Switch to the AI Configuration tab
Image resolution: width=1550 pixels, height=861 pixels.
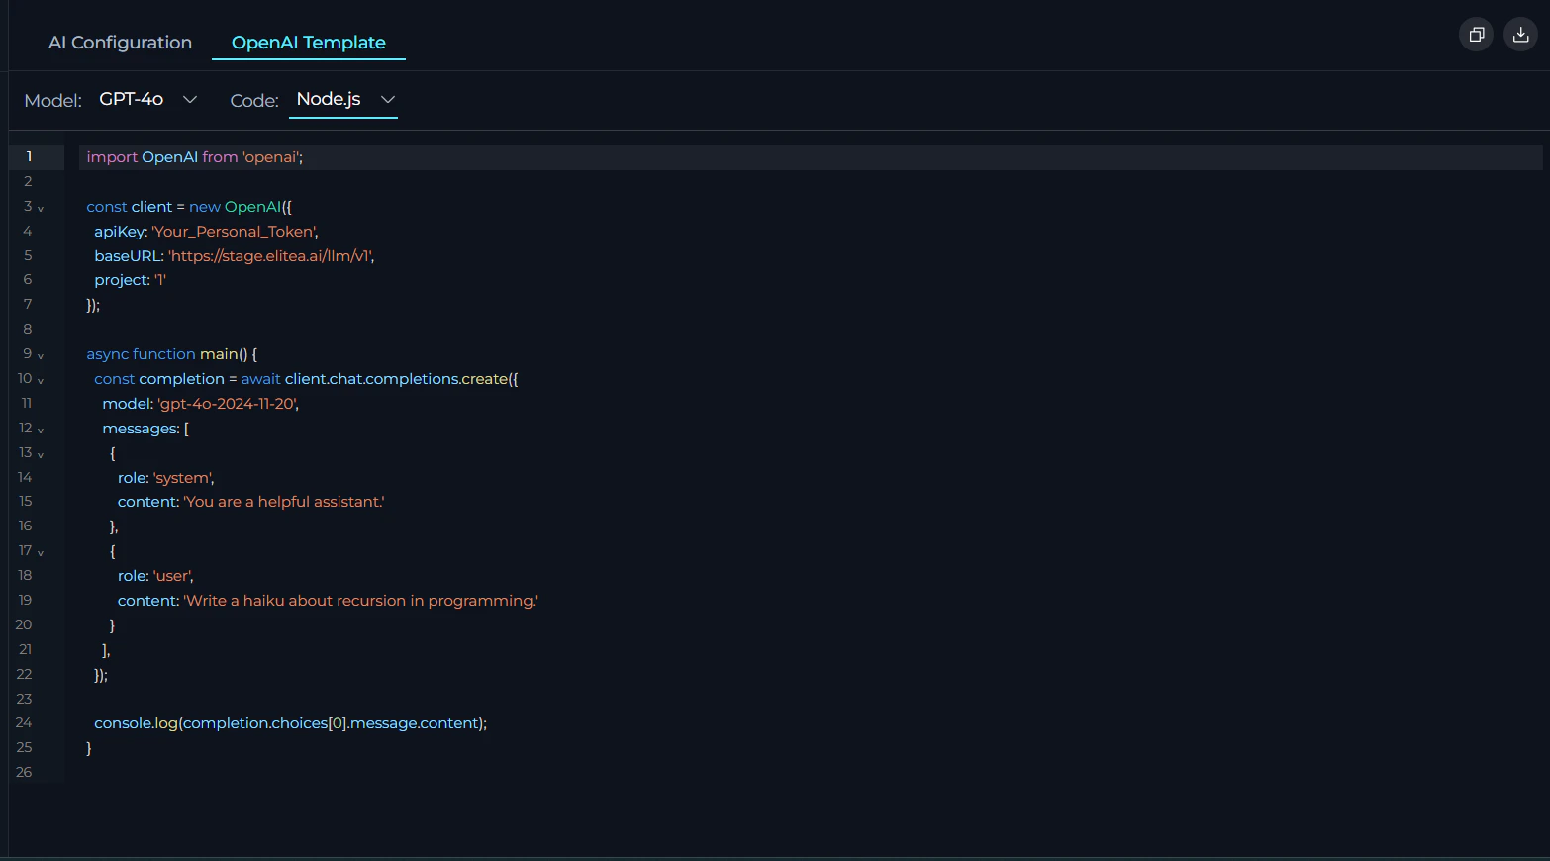119,42
